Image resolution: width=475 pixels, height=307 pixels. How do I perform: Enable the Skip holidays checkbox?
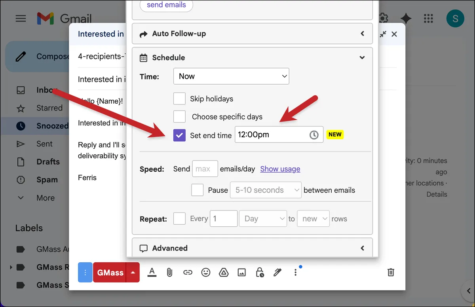179,99
